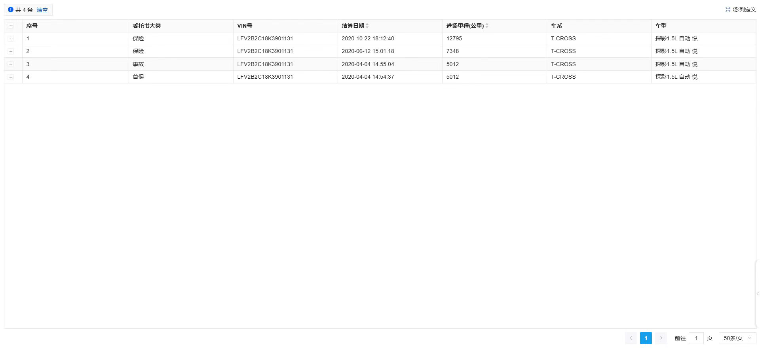The image size is (760, 348).
Task: Click 清空 to clear the selection
Action: [42, 10]
